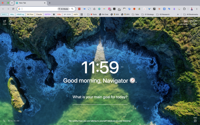Expand the 01 Strategy bookmarks folder
This screenshot has height=125, width=200.
[147, 14]
